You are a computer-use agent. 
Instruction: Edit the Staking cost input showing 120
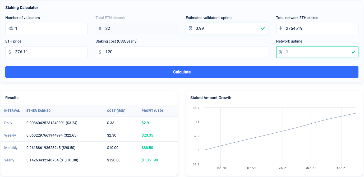[x=182, y=52]
